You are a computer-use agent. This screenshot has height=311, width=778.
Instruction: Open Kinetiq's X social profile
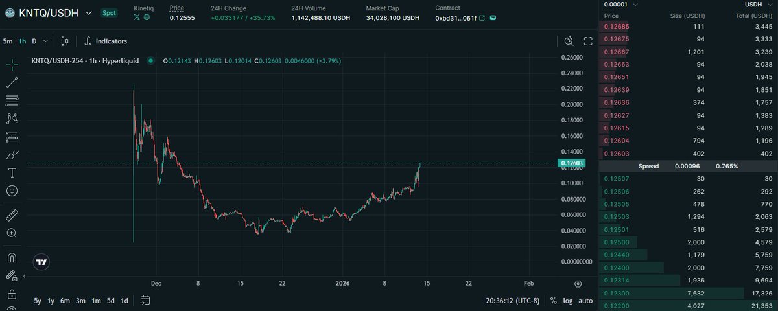pos(136,17)
